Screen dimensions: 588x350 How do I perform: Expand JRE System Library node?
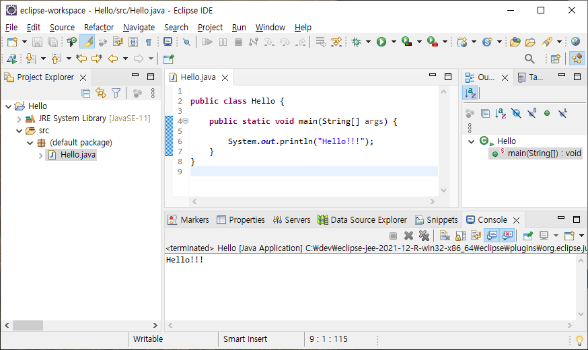point(19,119)
